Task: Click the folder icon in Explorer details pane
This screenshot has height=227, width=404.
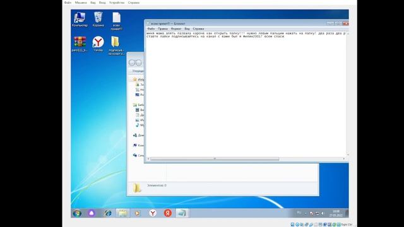Action: (137, 188)
